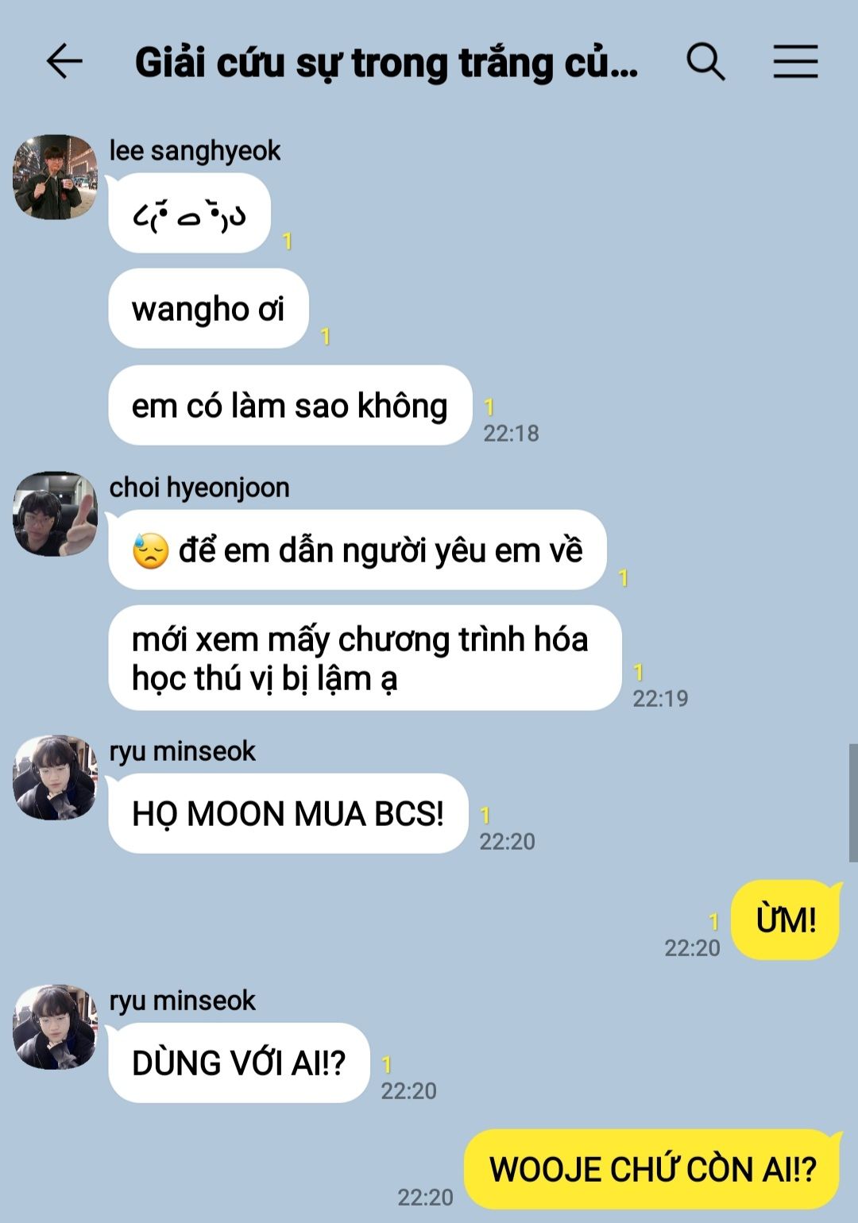The image size is (858, 1223).
Task: Select the chat title Giải cứu sự trong trắng
Action: click(386, 63)
